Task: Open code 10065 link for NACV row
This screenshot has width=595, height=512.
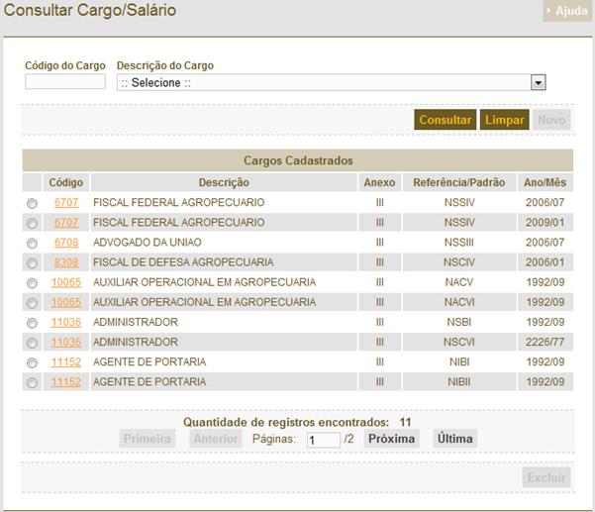Action: pos(66,282)
